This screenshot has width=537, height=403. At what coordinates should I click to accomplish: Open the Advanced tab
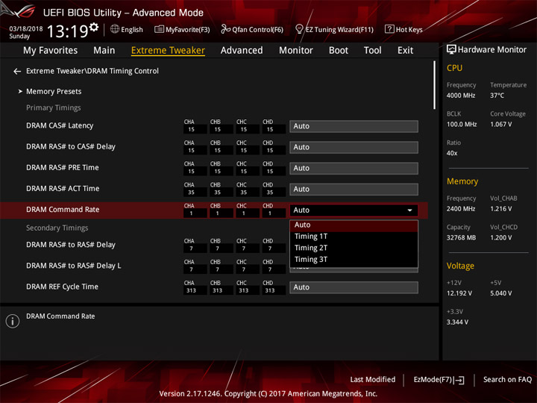tap(242, 51)
